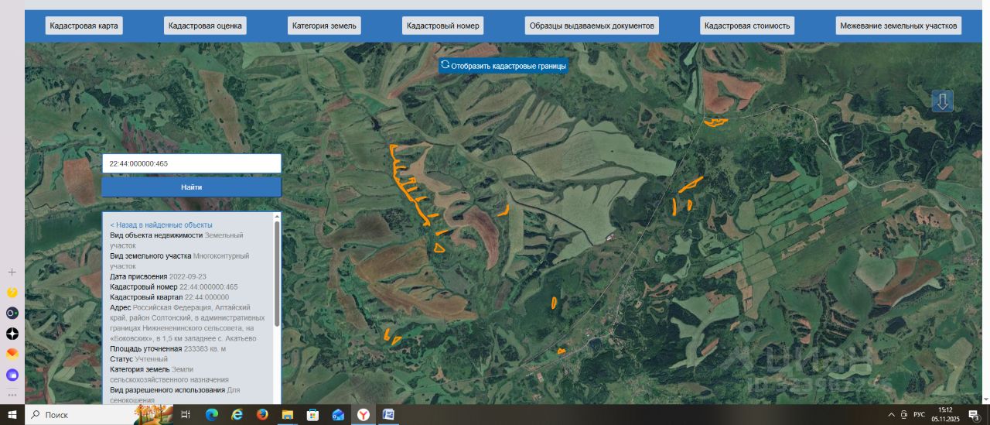Click the info panel scrollbar thumb
Image resolution: width=990 pixels, height=425 pixels.
coord(277,273)
